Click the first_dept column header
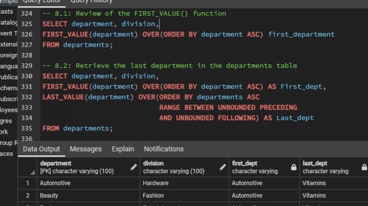This screenshot has width=368, height=206. (x=264, y=167)
